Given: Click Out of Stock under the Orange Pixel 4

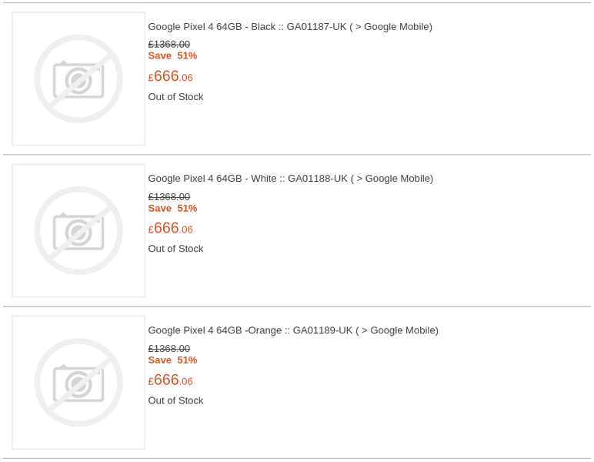Looking at the screenshot, I should [x=175, y=400].
